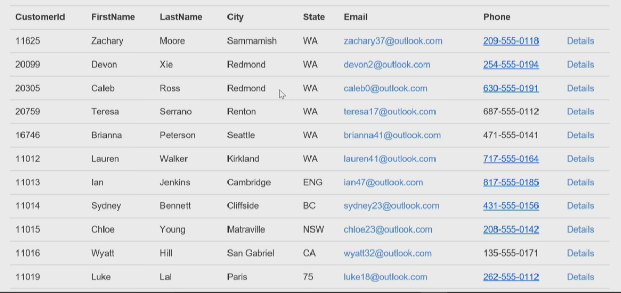
Task: Select phone link 630-555-0191
Action: [511, 88]
